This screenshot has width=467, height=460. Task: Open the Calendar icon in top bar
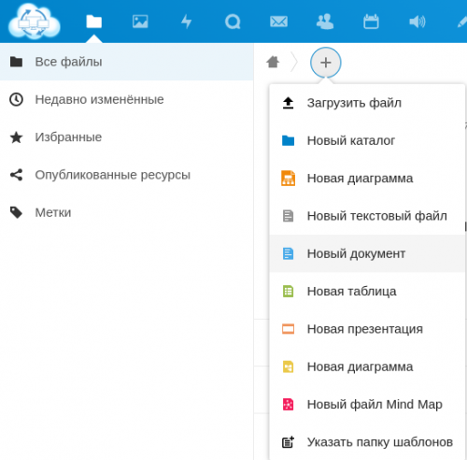[x=371, y=22]
